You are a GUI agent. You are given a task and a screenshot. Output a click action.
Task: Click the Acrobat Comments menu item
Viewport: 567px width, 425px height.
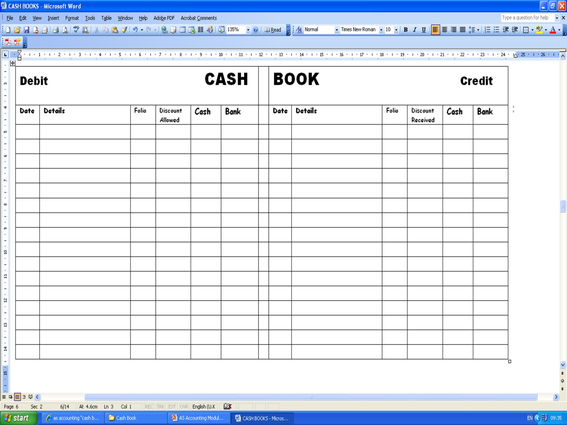(198, 18)
